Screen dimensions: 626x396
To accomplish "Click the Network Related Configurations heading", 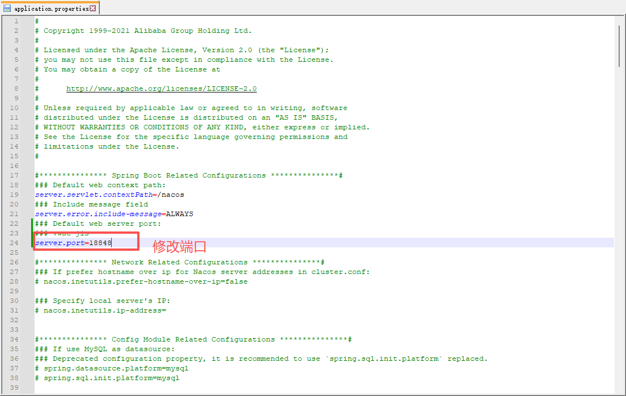I will [x=180, y=262].
